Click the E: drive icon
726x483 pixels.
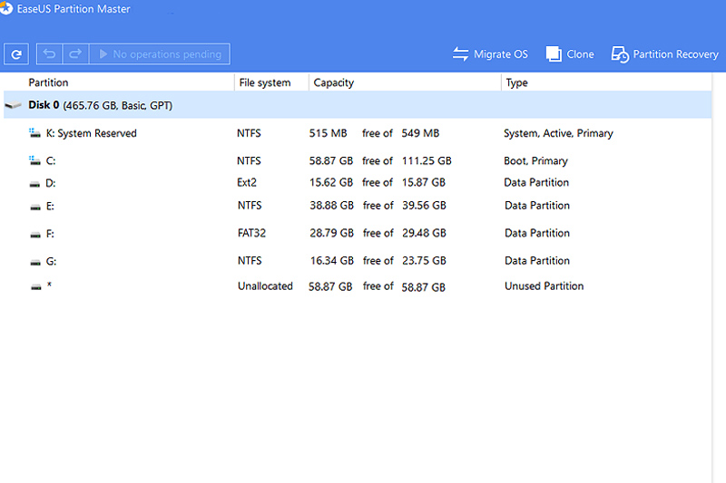pos(35,208)
